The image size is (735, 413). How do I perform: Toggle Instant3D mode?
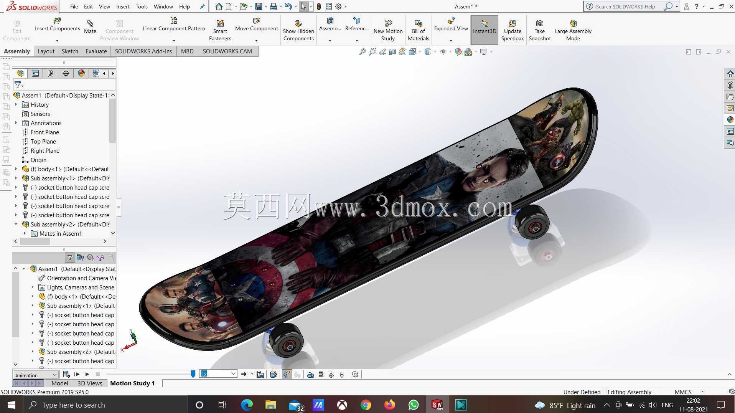[484, 30]
